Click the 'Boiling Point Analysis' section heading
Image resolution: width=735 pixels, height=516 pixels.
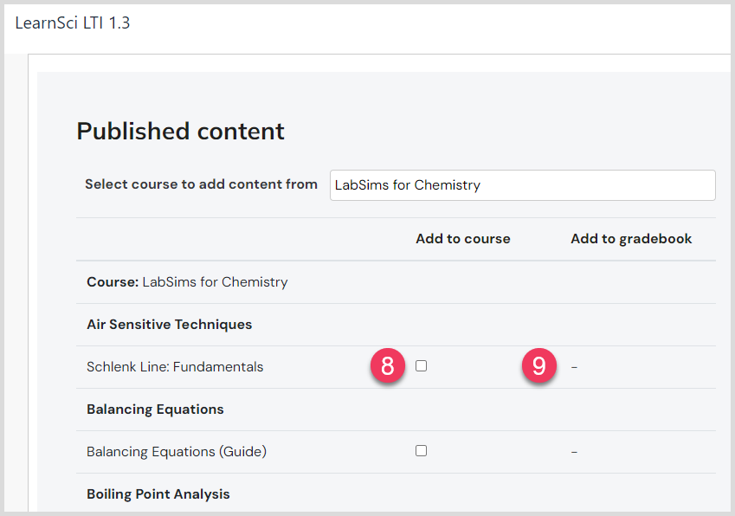[x=158, y=494]
